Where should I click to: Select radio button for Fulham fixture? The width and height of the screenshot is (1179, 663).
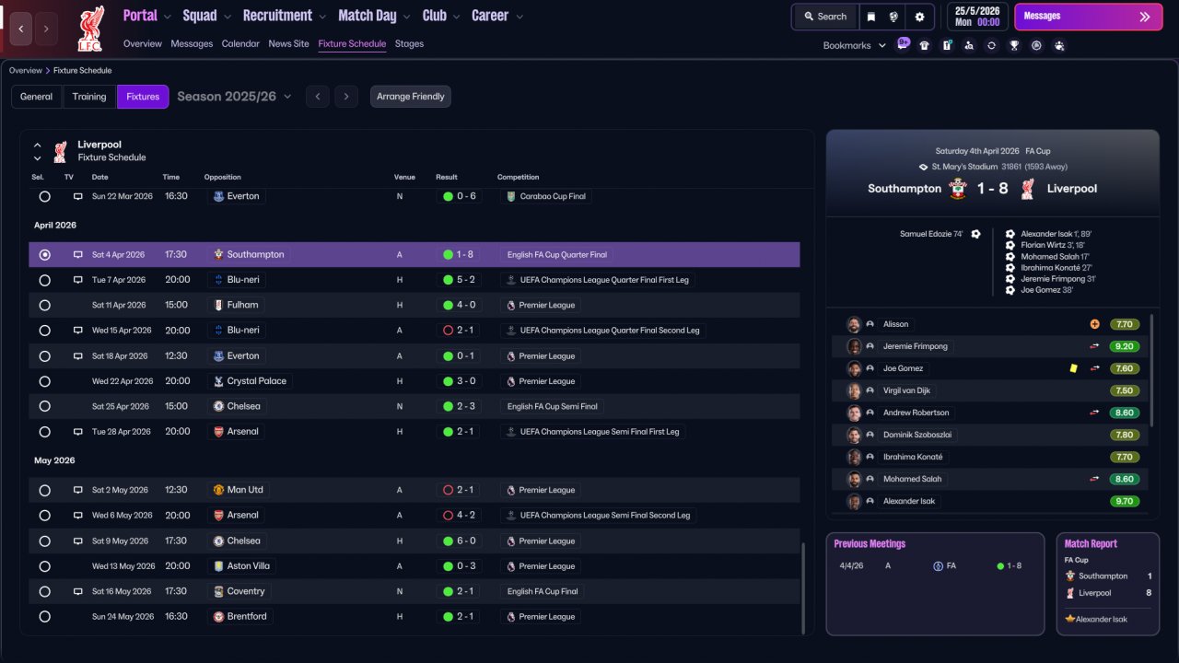pyautogui.click(x=44, y=305)
